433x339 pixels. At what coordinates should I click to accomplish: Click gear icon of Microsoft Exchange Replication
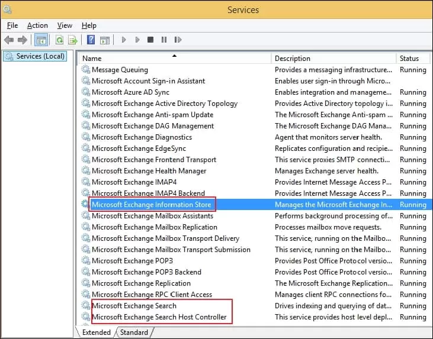(x=86, y=283)
